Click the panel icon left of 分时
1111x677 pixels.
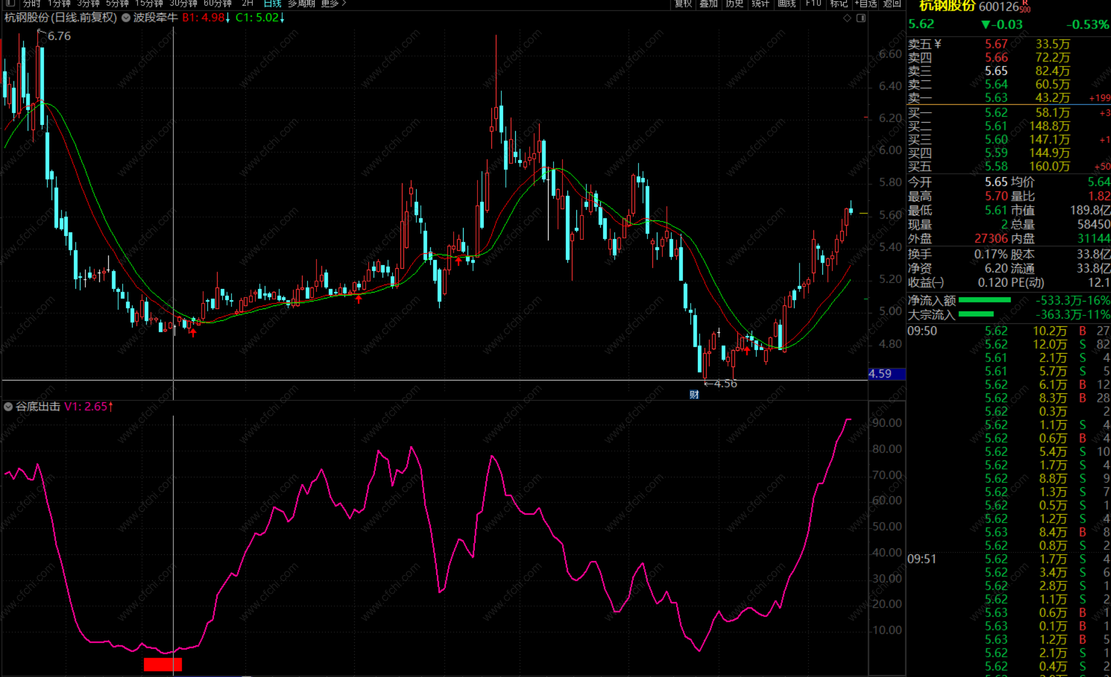[10, 3]
